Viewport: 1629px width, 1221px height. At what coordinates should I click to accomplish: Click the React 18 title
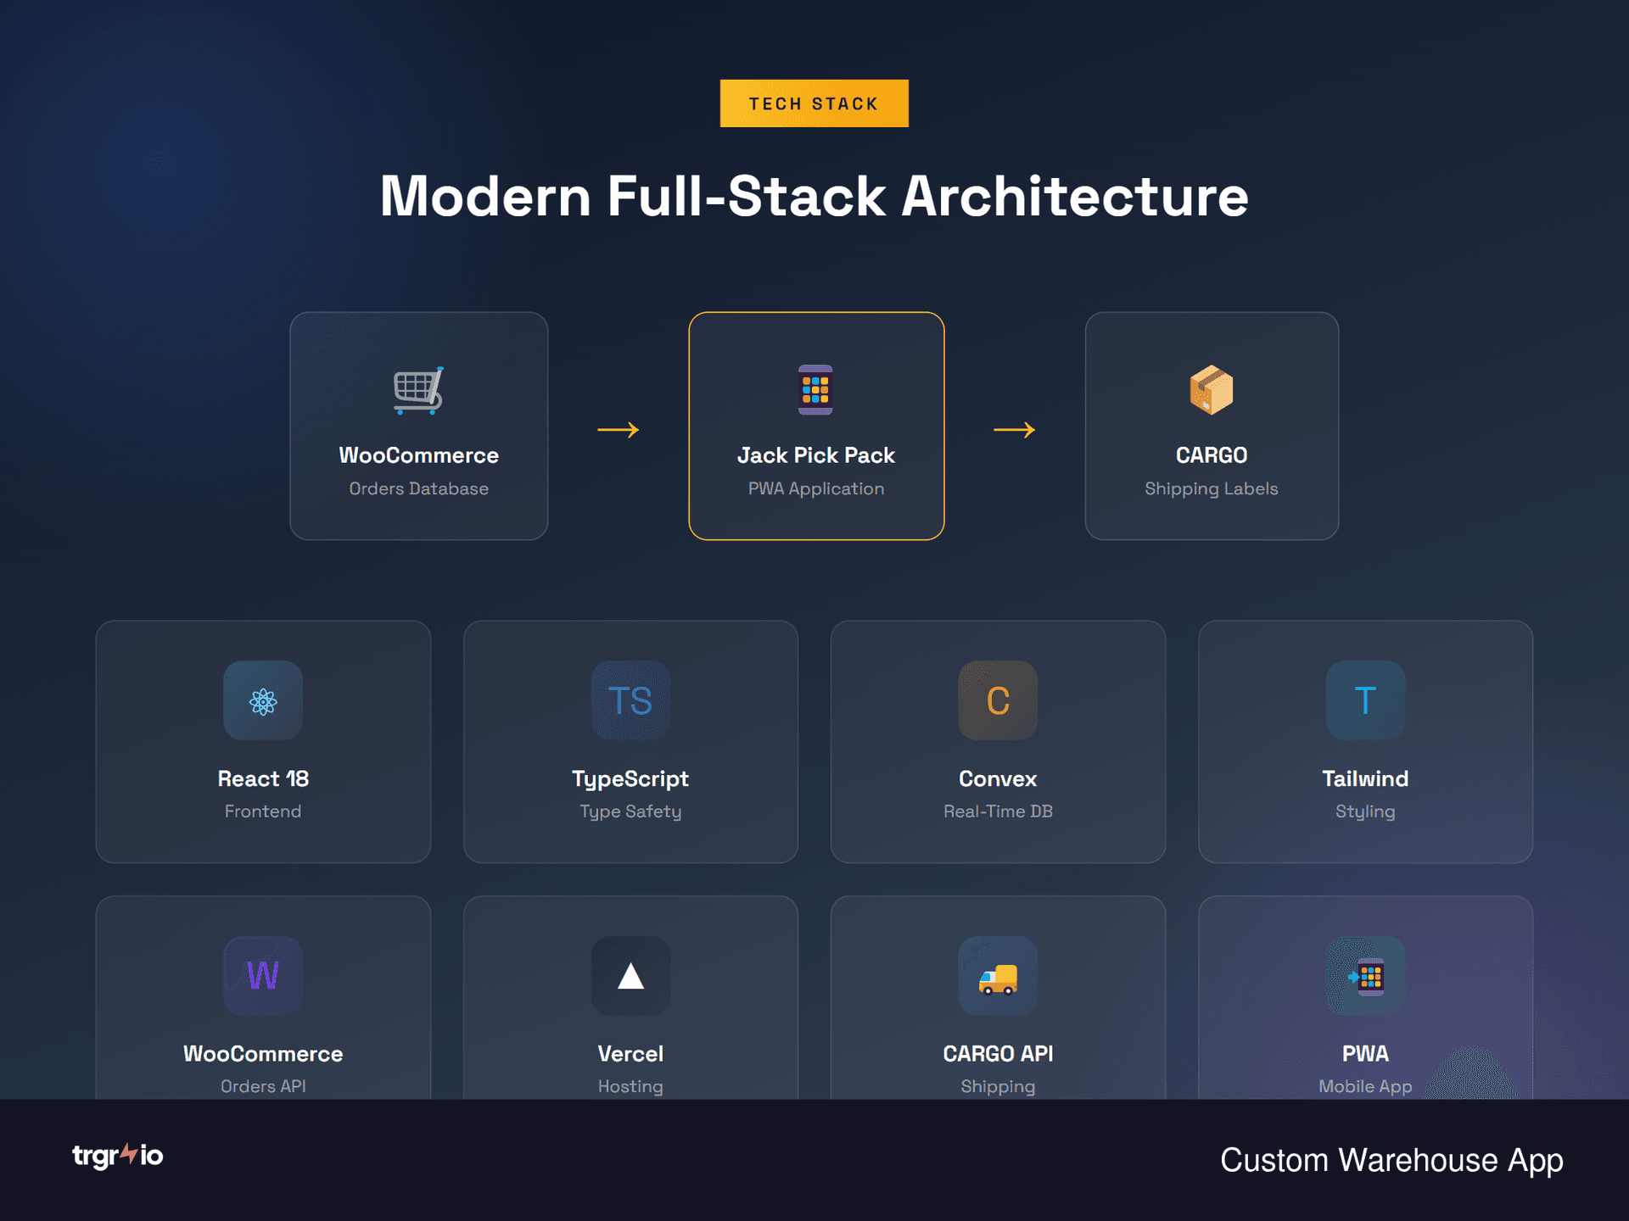[x=263, y=778]
